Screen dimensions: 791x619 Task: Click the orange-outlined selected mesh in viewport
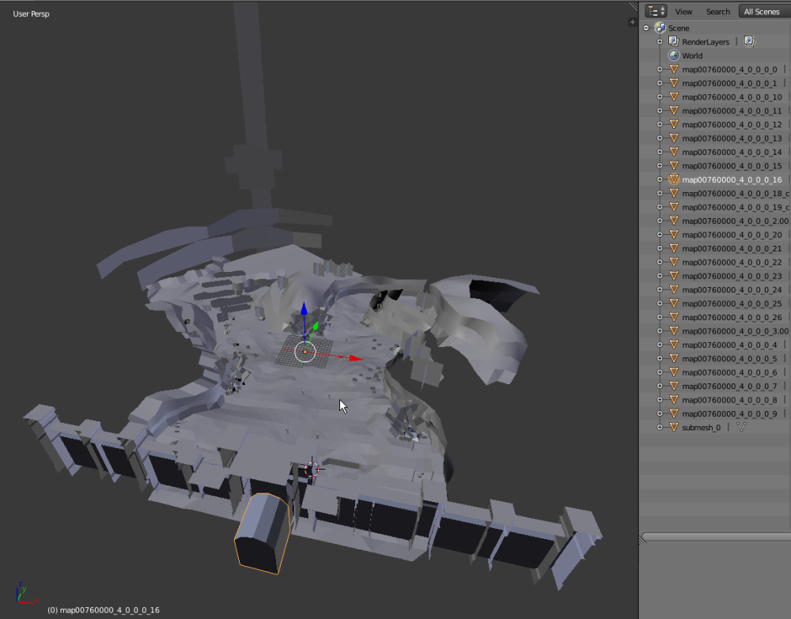point(262,534)
